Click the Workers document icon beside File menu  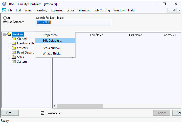pyautogui.click(x=4, y=10)
